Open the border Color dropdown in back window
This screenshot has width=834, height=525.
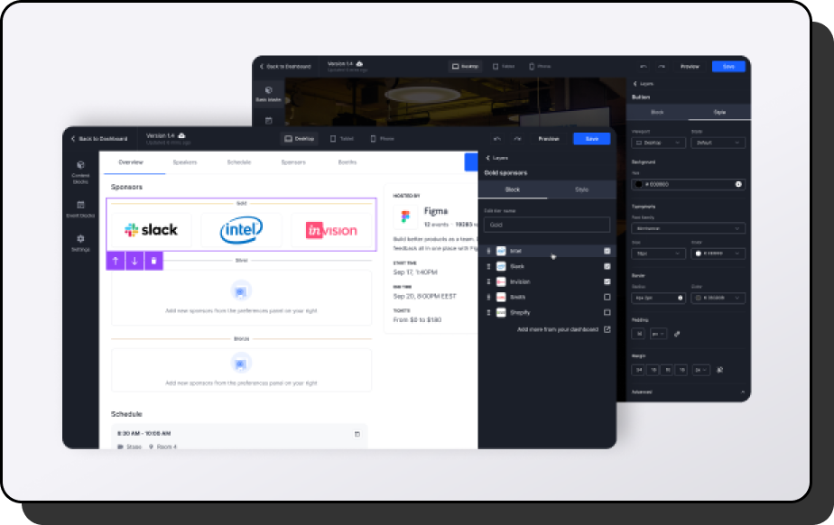click(x=718, y=298)
